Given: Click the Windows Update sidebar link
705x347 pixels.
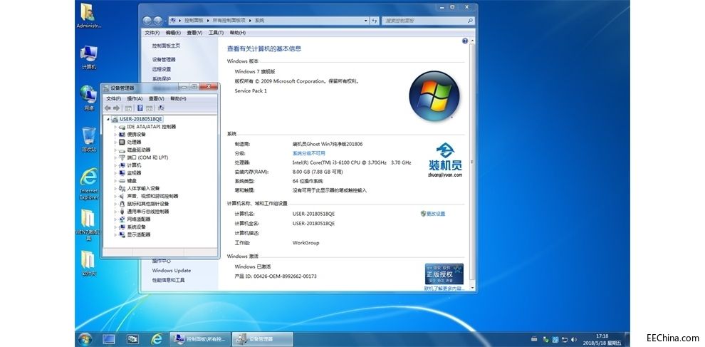Looking at the screenshot, I should pyautogui.click(x=172, y=271).
